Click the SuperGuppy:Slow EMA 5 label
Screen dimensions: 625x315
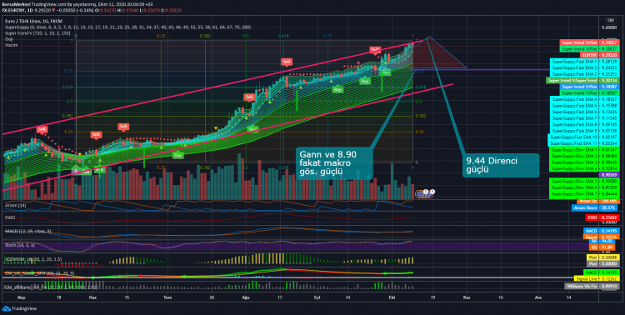584,181
